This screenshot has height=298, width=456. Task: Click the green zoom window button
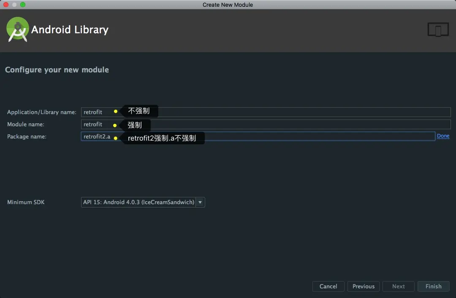click(x=23, y=5)
